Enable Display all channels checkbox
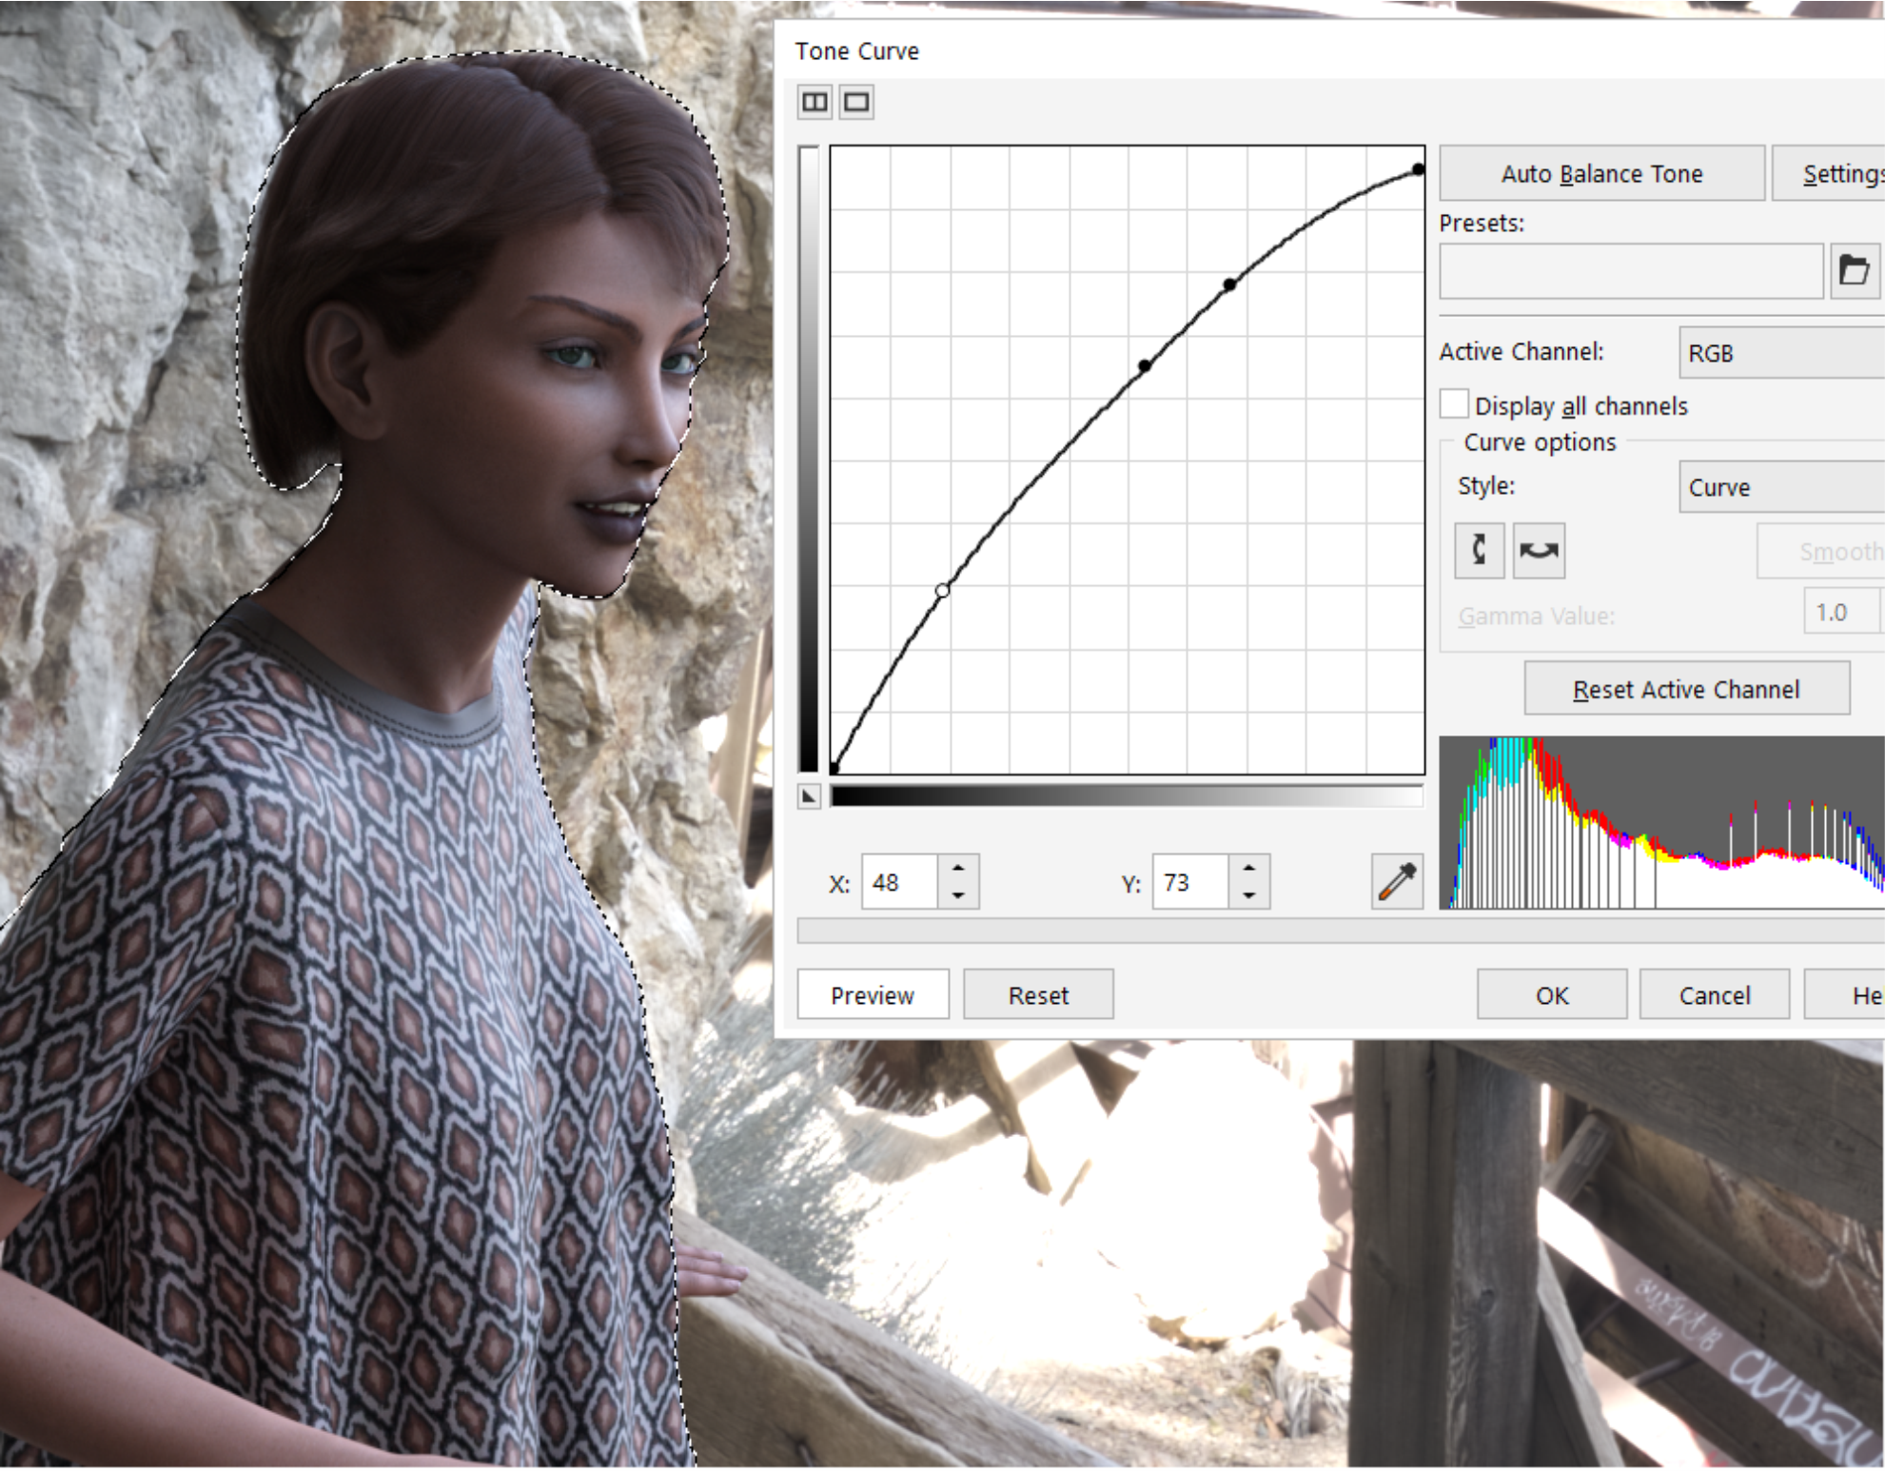 click(1454, 404)
